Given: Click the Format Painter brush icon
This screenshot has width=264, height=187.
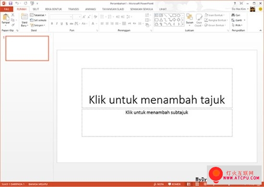Looking at the screenshot, I should coord(13,25).
